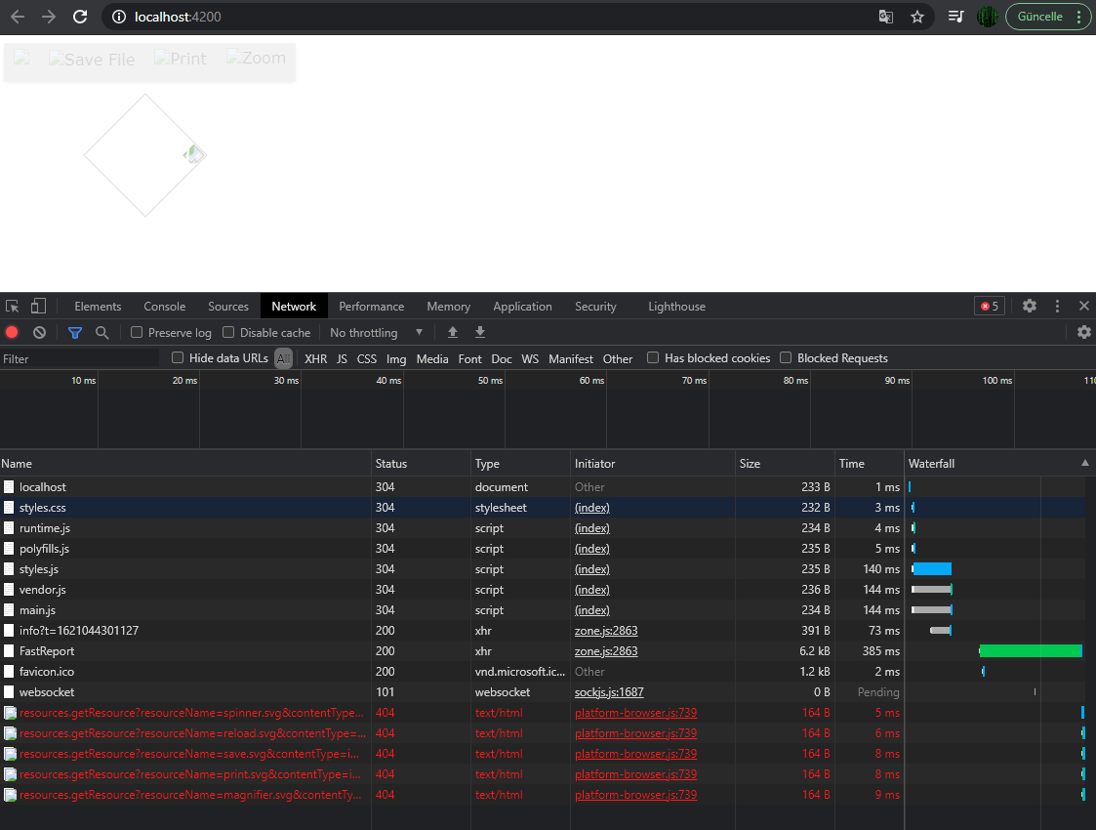This screenshot has width=1096, height=830.
Task: Switch to the Console tab
Action: click(x=165, y=307)
